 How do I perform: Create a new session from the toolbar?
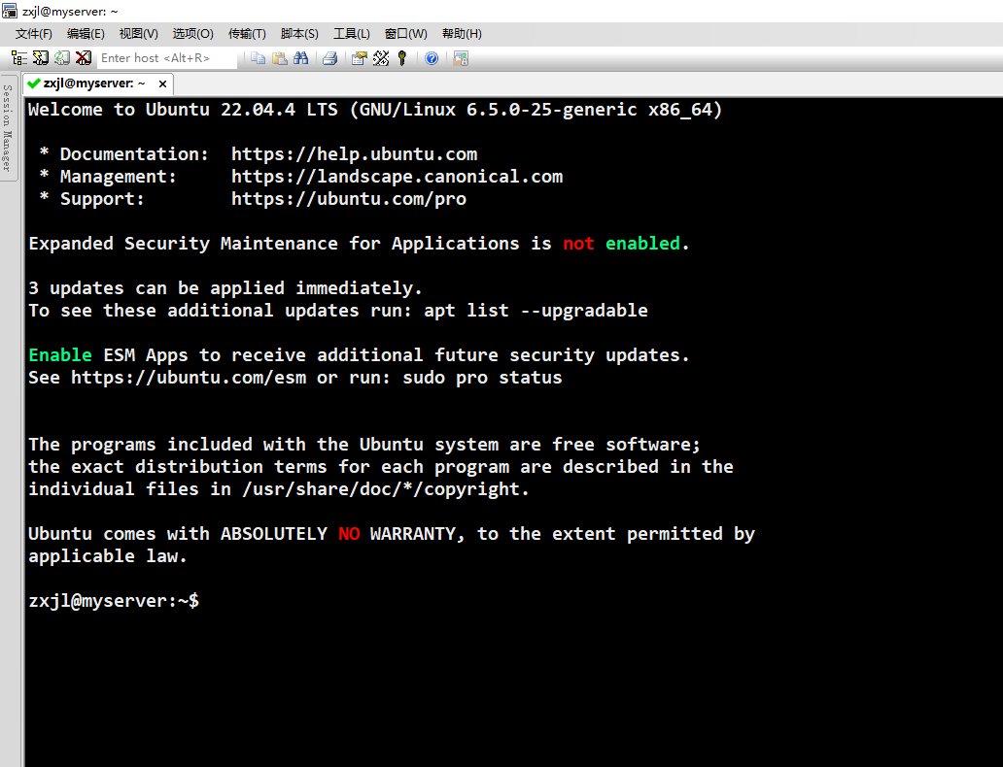click(x=40, y=57)
